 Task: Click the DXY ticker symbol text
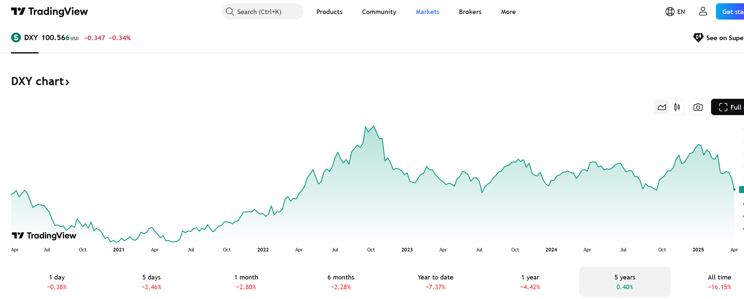tap(31, 38)
